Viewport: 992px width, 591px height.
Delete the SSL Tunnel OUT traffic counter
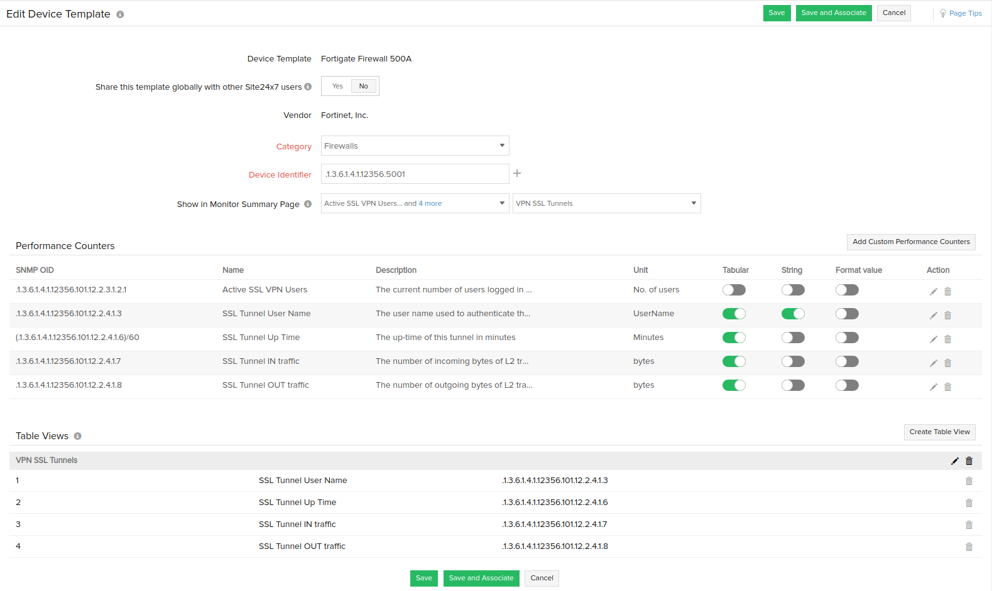click(947, 386)
